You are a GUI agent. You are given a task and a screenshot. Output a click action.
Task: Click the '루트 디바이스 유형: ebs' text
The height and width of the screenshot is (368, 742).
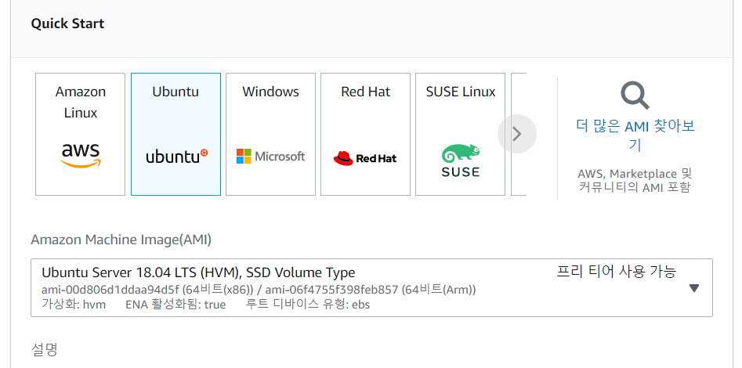tap(308, 304)
